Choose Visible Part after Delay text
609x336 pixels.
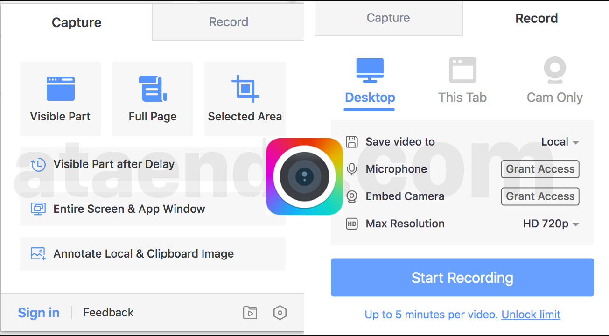114,164
